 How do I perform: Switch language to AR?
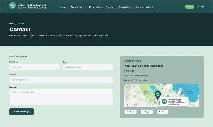point(202,7)
